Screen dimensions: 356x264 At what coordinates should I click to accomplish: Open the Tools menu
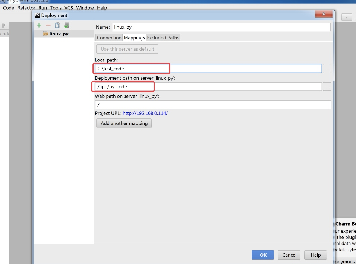[56, 8]
